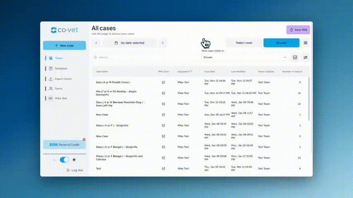The image size is (353, 198).
Task: Go to next date with right chevron
Action: [163, 43]
